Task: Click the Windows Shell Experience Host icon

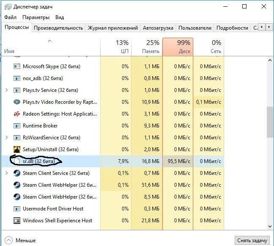Action: pyautogui.click(x=17, y=221)
